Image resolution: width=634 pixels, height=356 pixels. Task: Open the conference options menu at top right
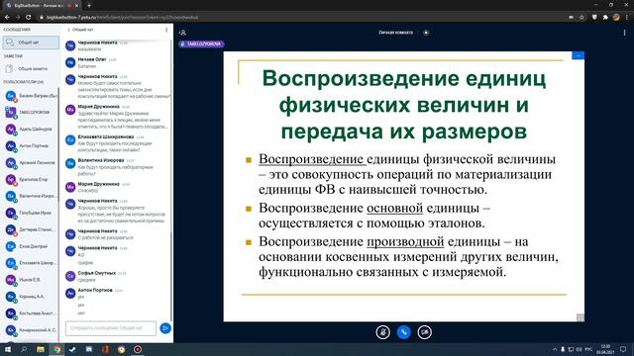624,33
